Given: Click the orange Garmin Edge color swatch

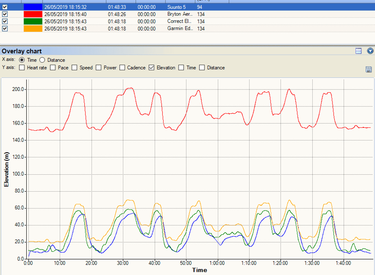Looking at the screenshot, I should (33, 29).
